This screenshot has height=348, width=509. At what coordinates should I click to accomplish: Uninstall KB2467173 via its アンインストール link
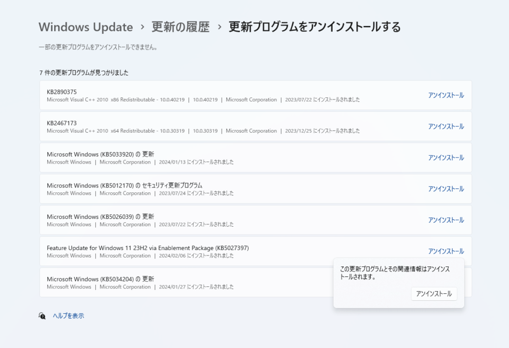tap(446, 126)
